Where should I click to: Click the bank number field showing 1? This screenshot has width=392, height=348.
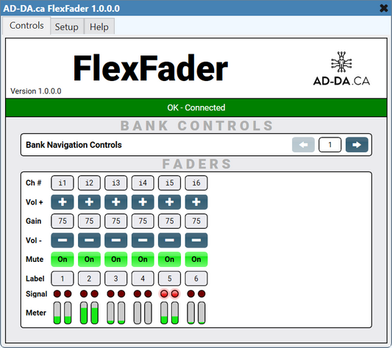point(330,145)
